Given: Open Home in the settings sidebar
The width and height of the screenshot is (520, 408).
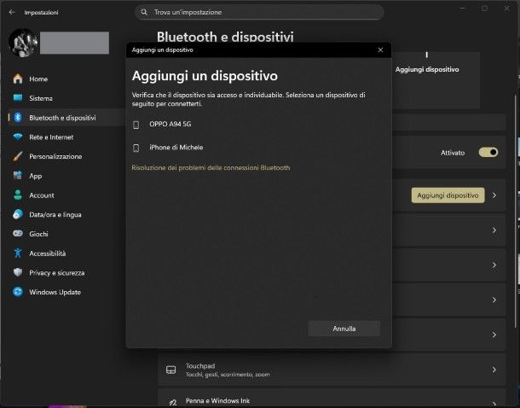Looking at the screenshot, I should pyautogui.click(x=66, y=79).
